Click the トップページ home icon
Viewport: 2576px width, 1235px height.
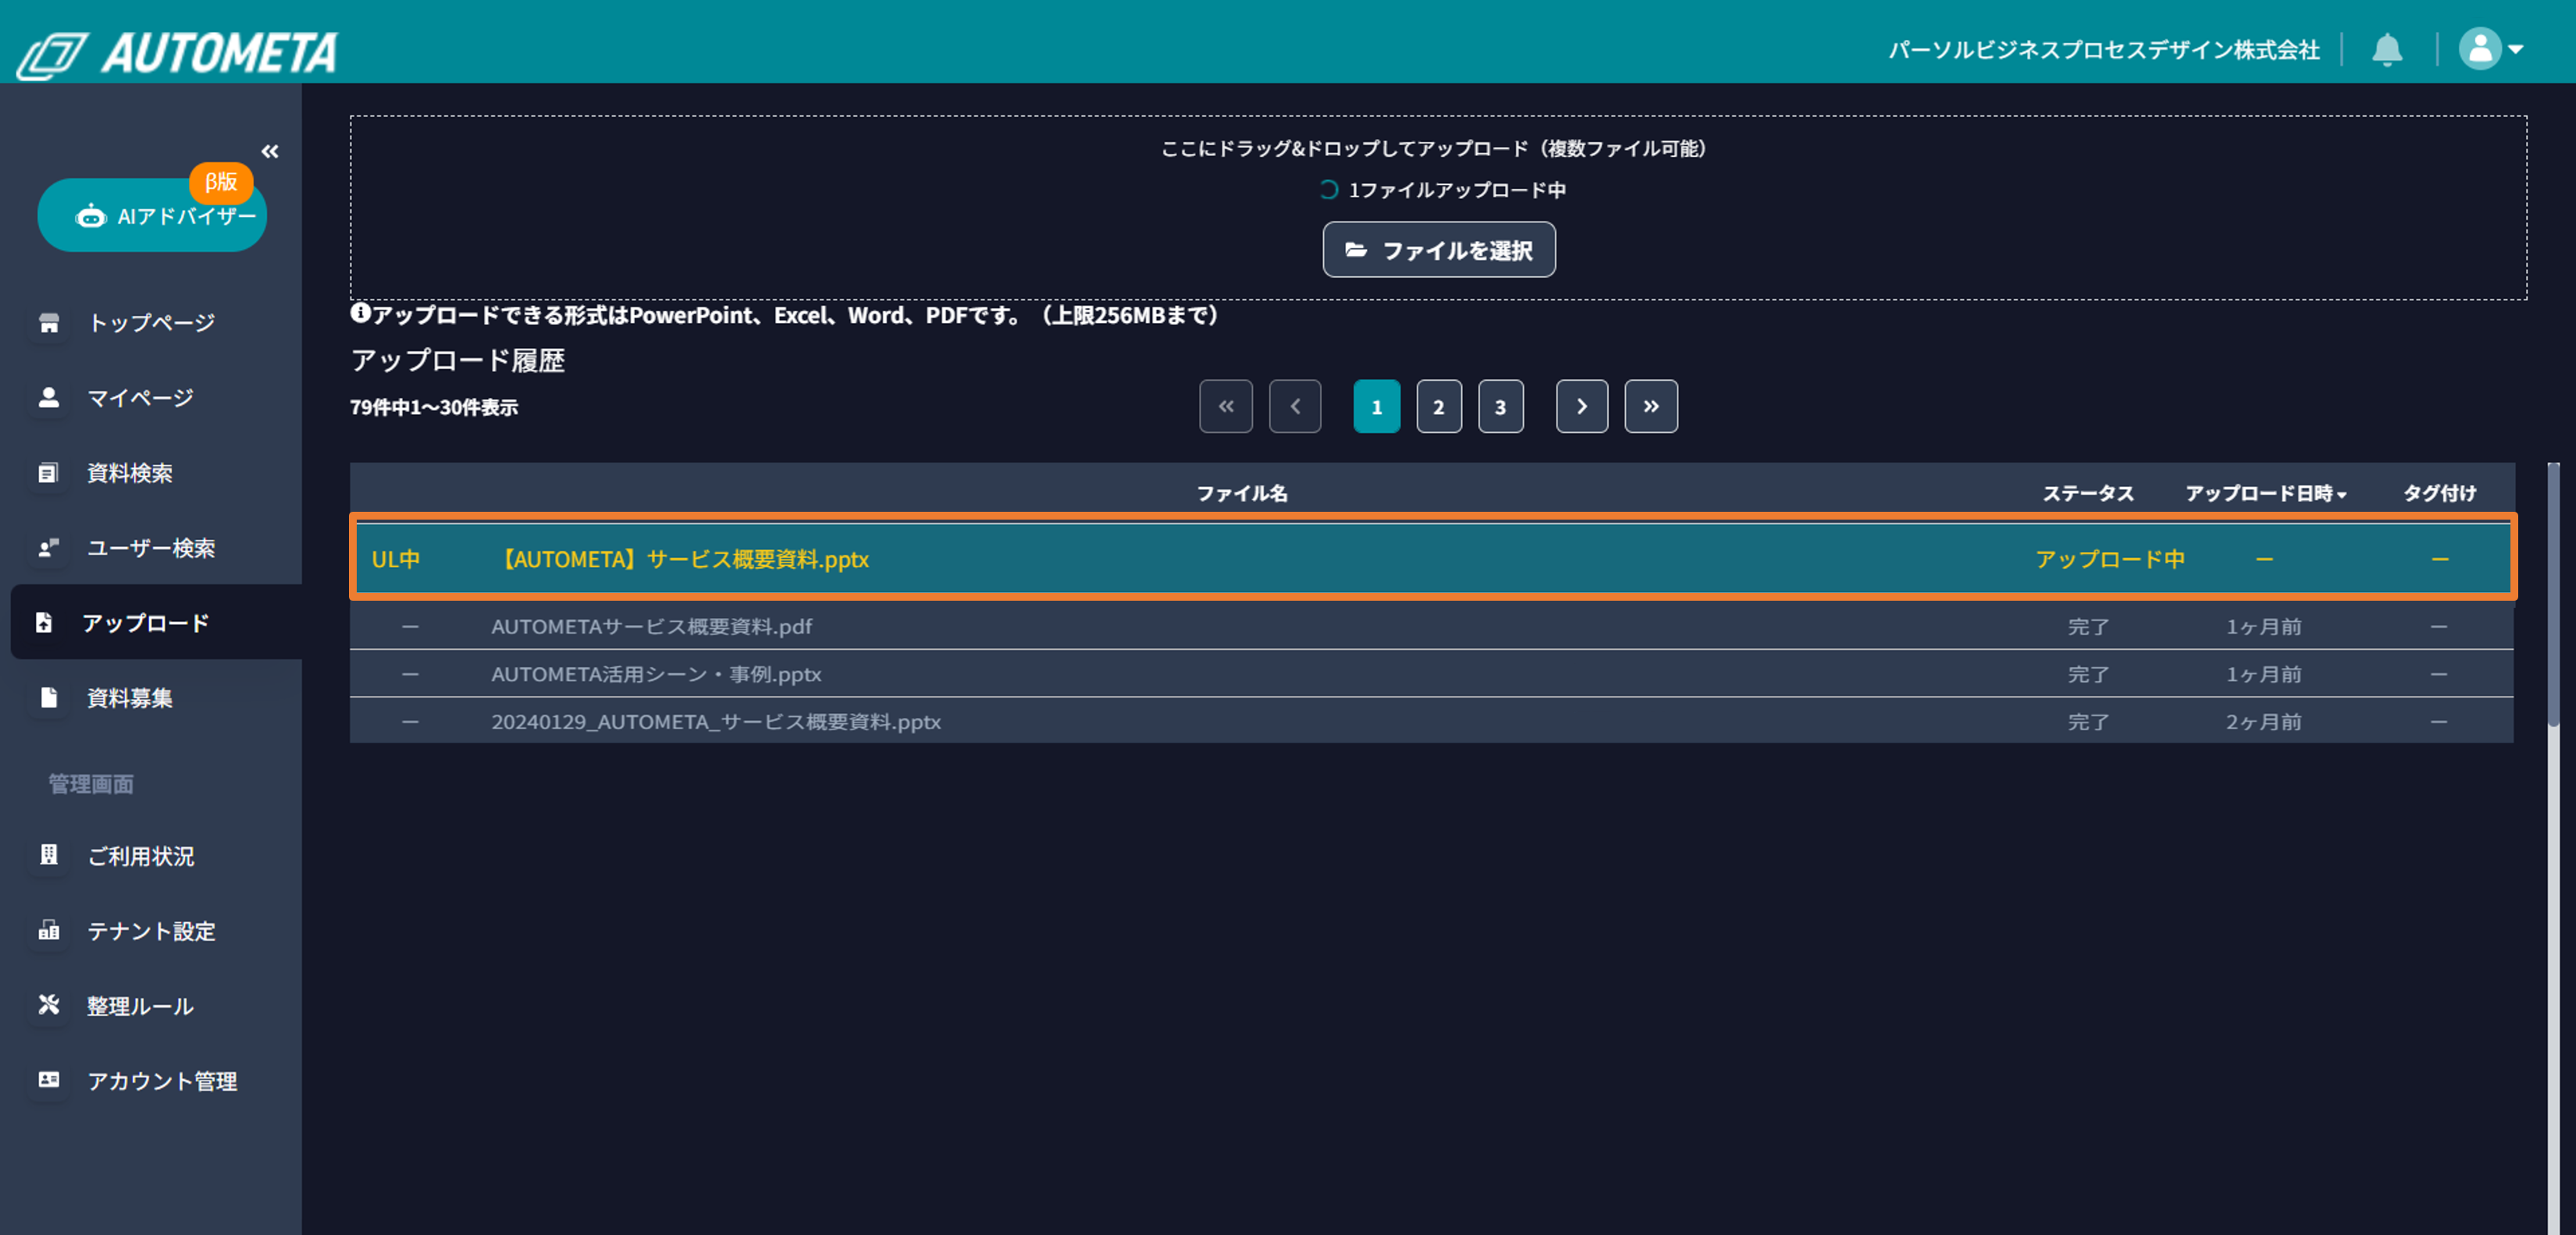tap(49, 323)
